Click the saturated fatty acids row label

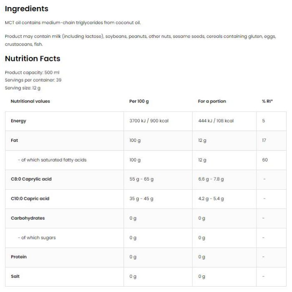[52, 160]
